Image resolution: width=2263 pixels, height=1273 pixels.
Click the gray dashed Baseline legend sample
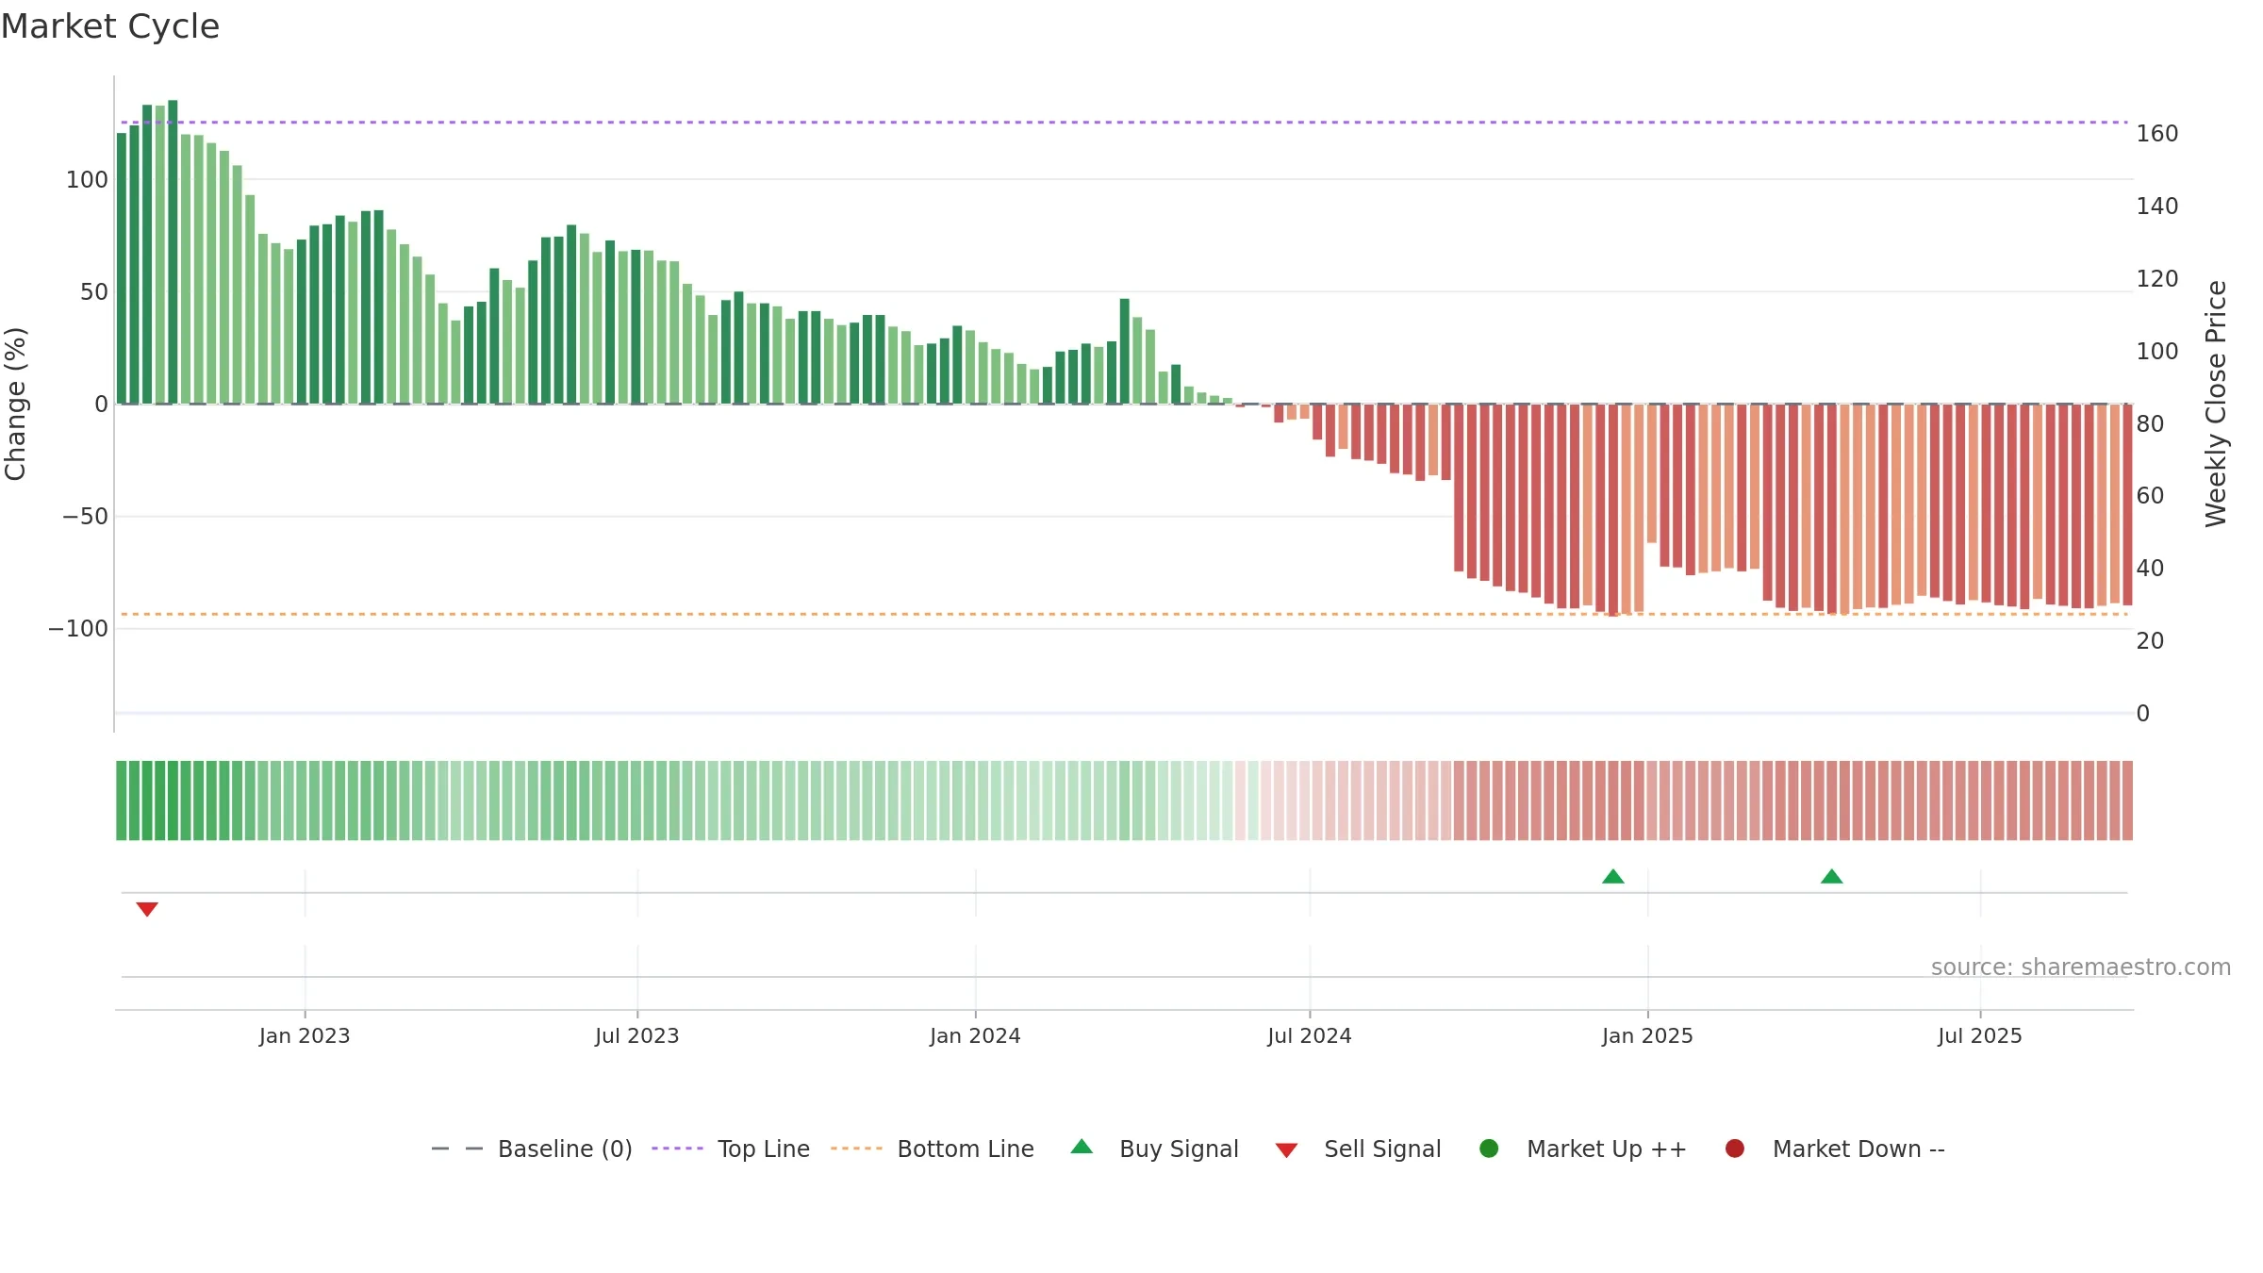[457, 1149]
